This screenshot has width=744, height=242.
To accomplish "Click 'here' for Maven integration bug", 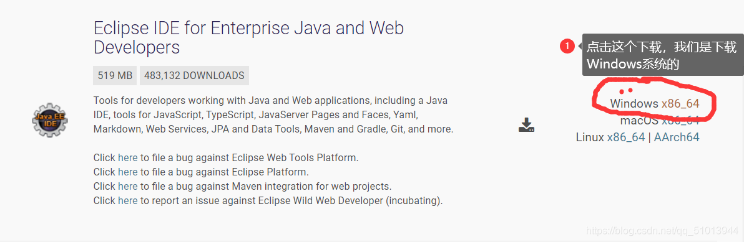I will [x=127, y=186].
